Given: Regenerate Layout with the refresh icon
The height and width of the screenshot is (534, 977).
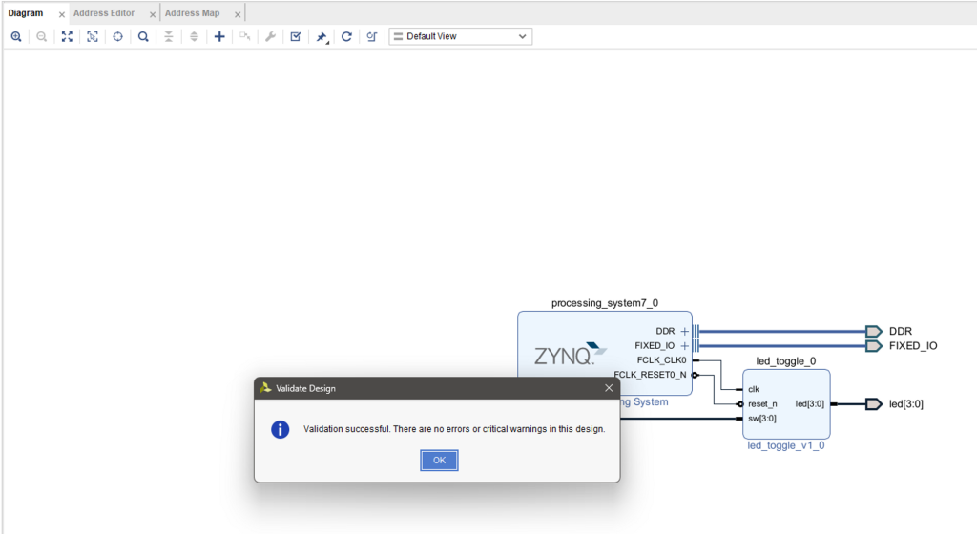Looking at the screenshot, I should point(346,37).
